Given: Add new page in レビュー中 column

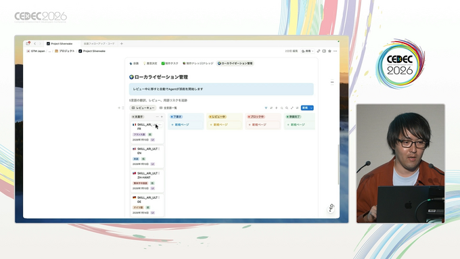Looking at the screenshot, I should [225, 124].
